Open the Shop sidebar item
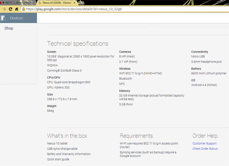Image resolution: width=229 pixels, height=166 pixels. click(9, 28)
